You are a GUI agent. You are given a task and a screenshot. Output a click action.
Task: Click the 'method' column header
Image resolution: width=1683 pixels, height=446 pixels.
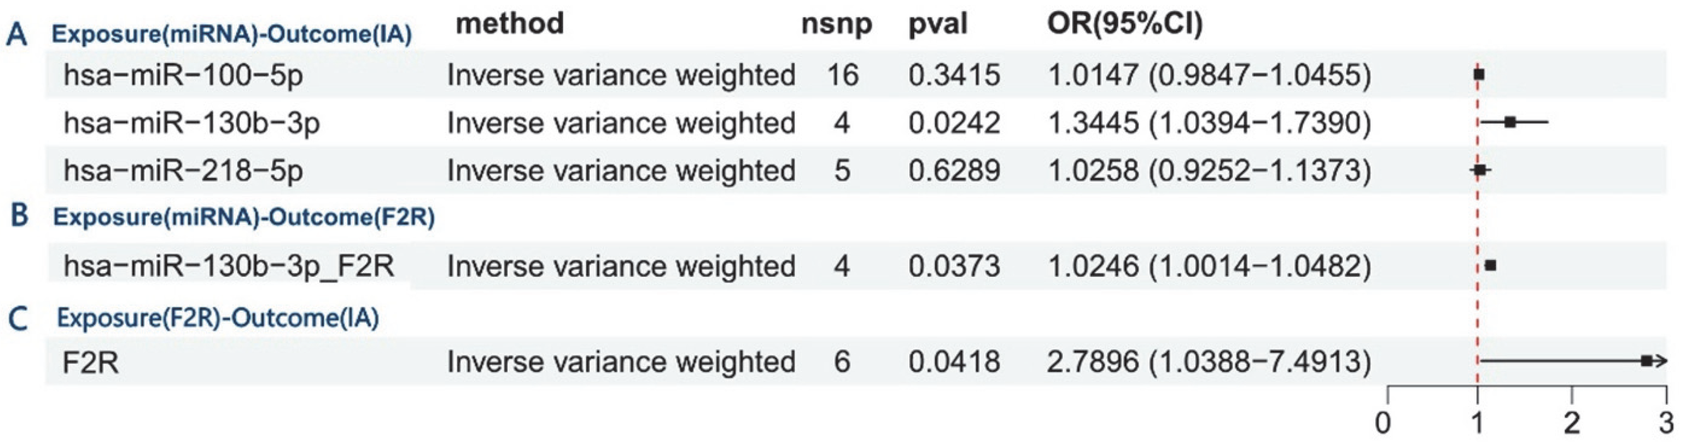click(510, 24)
